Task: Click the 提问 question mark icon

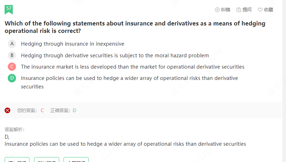Action: [x=238, y=10]
